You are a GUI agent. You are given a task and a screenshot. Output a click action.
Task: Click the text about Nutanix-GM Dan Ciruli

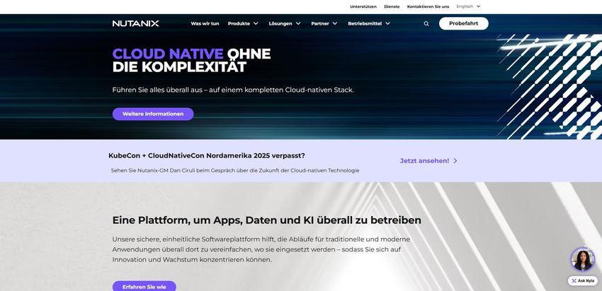pos(235,170)
